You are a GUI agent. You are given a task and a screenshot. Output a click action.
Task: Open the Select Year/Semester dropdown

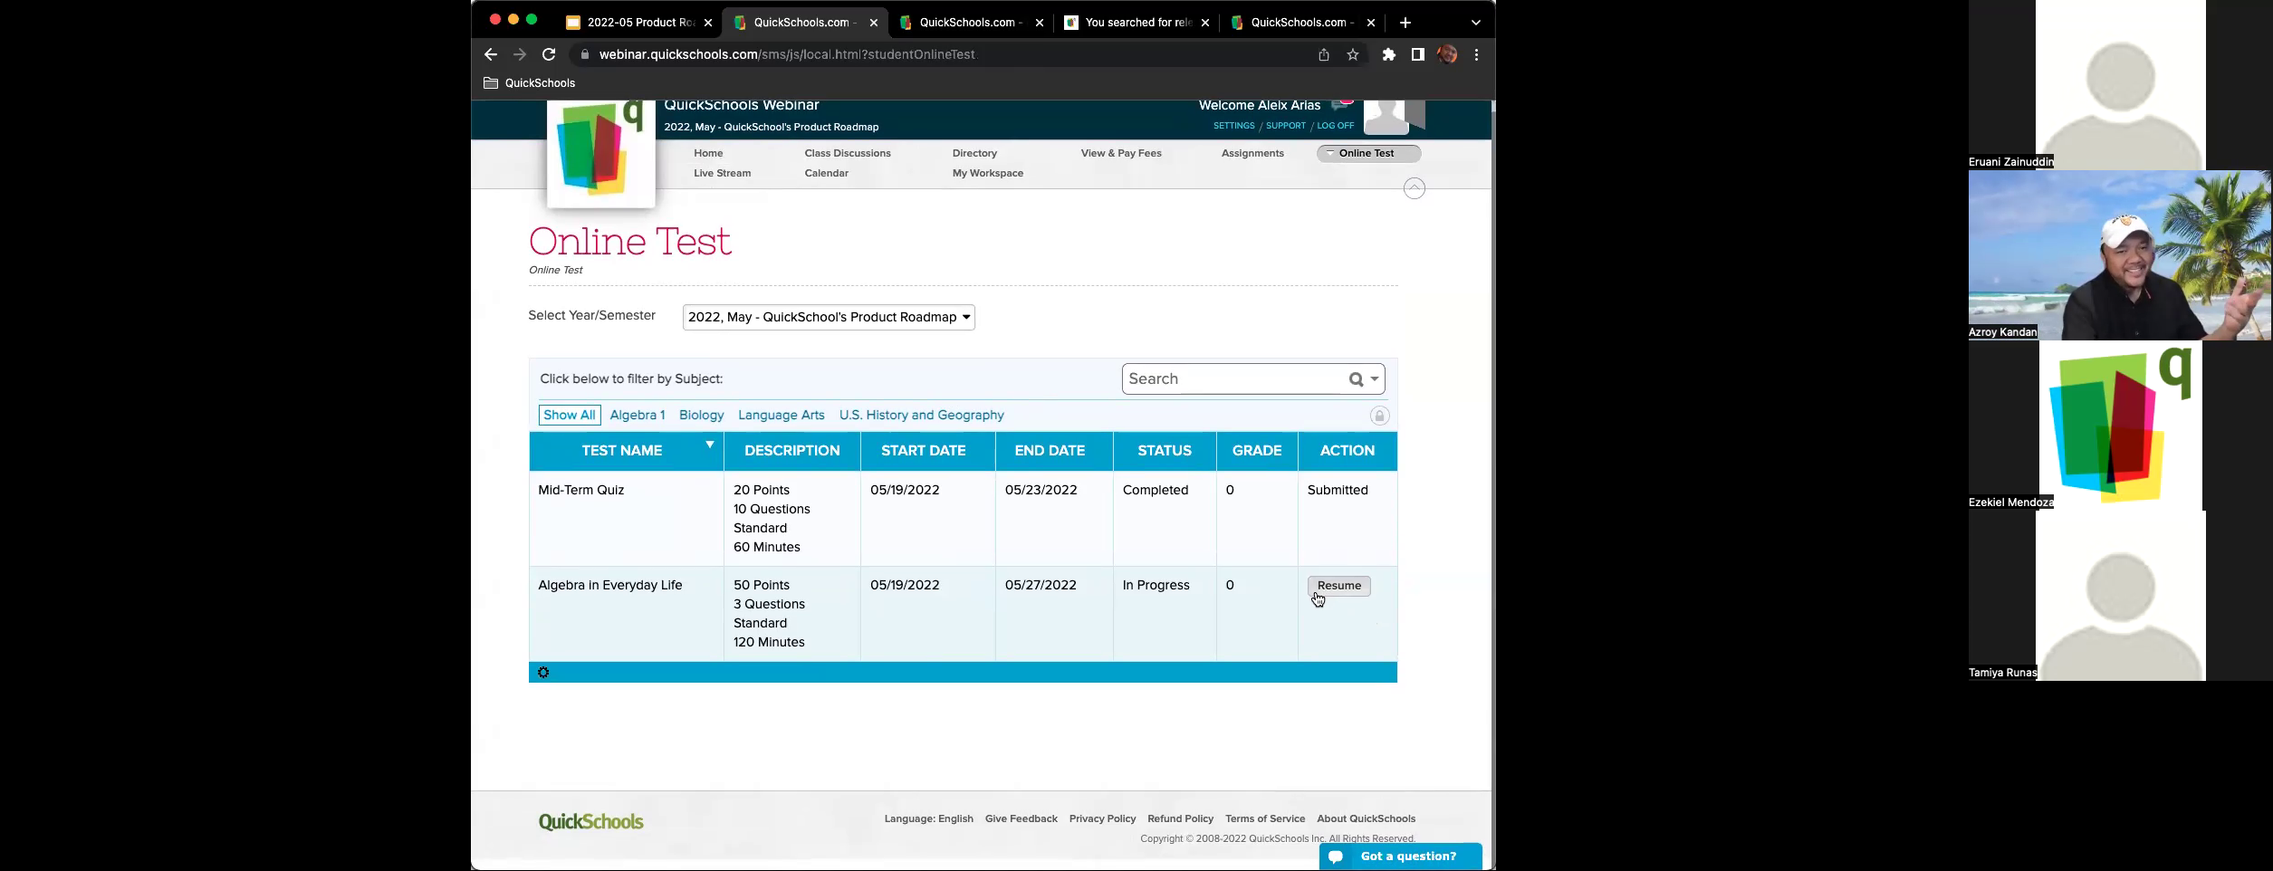(829, 318)
